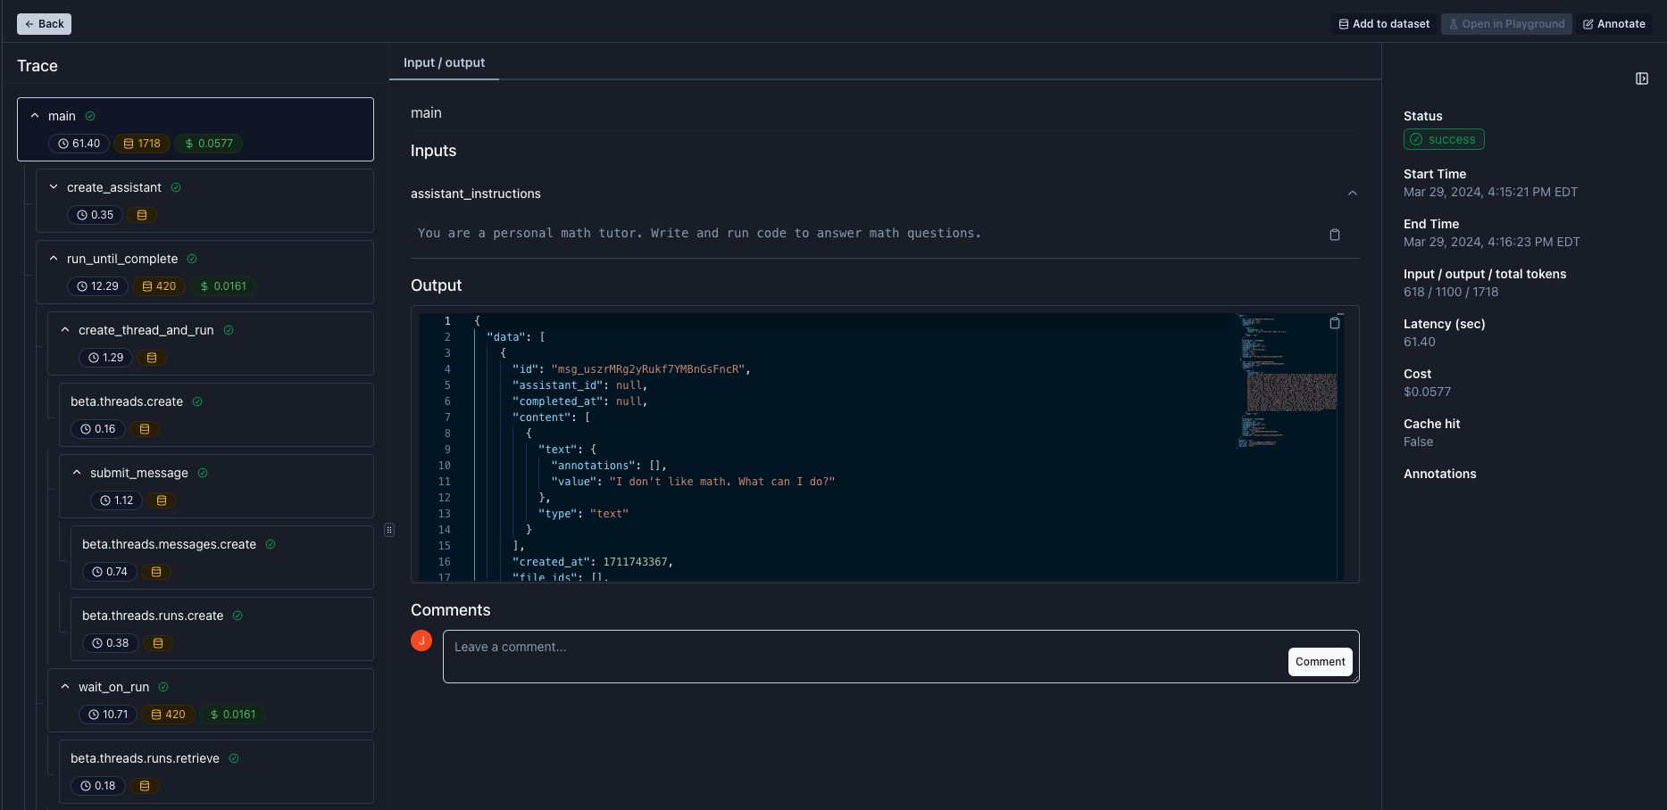Open the Annotate tool

1614,24
